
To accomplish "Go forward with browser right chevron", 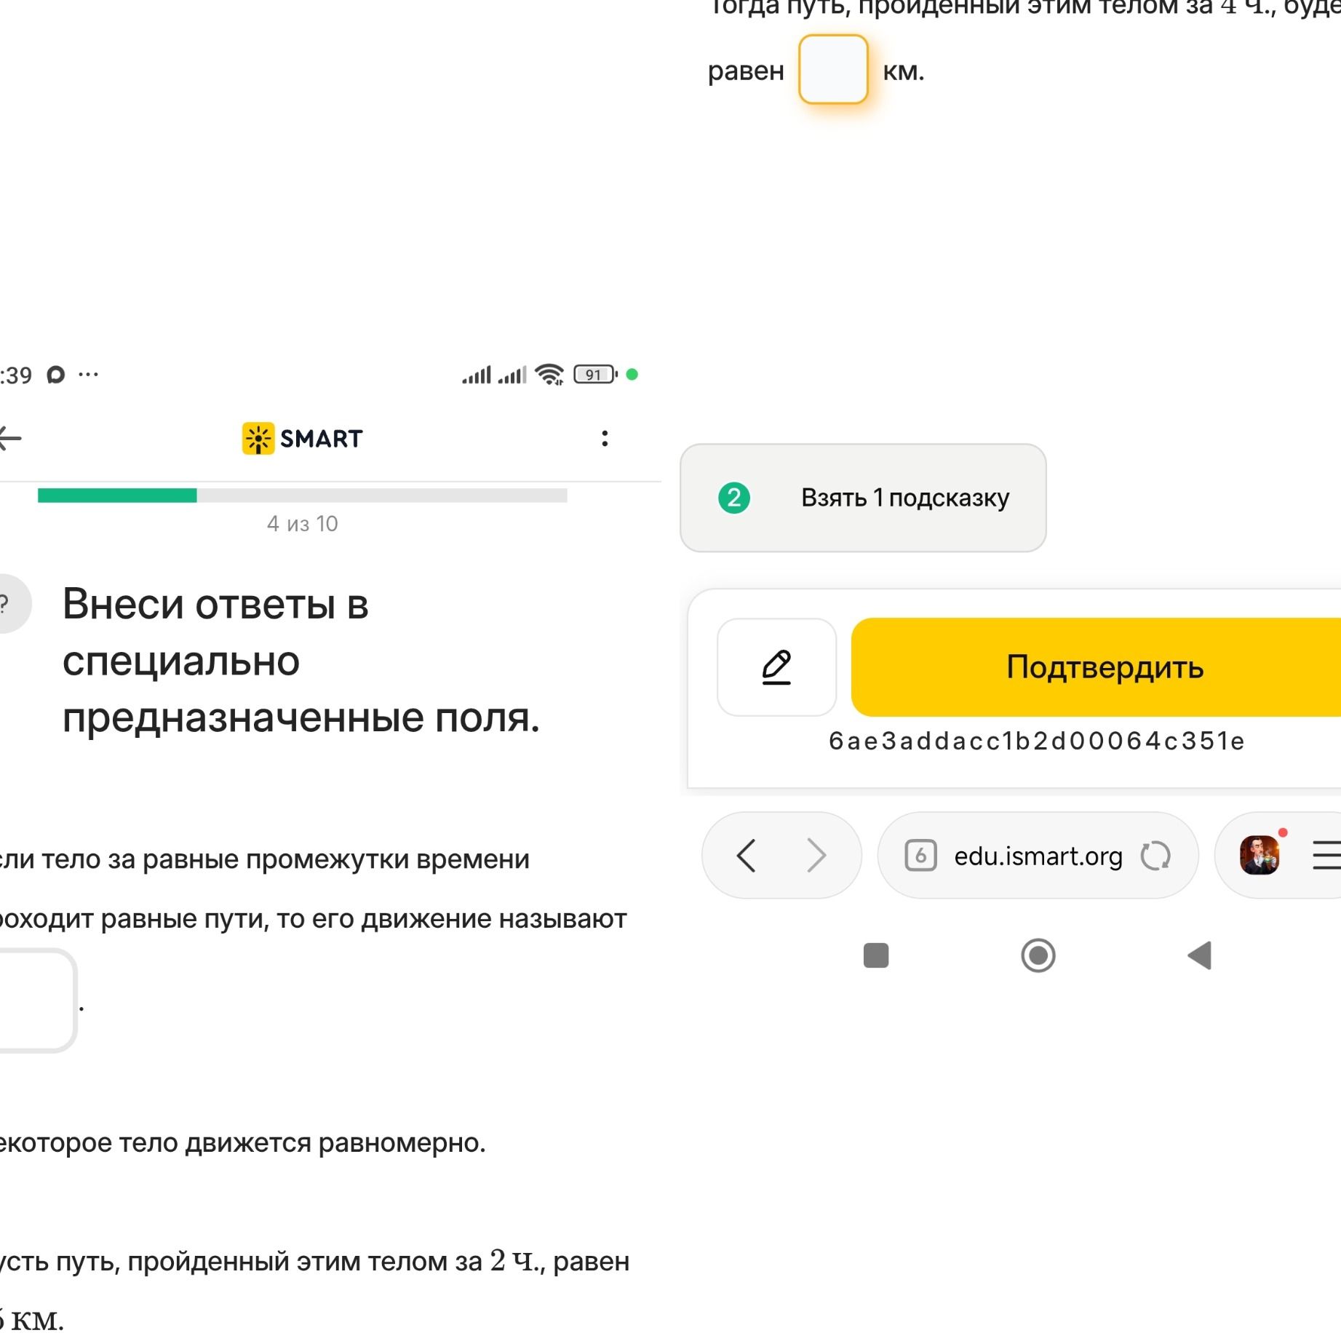I will coord(816,856).
